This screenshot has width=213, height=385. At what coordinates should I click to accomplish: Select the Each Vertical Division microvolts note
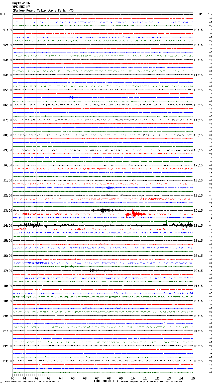click(x=32, y=381)
